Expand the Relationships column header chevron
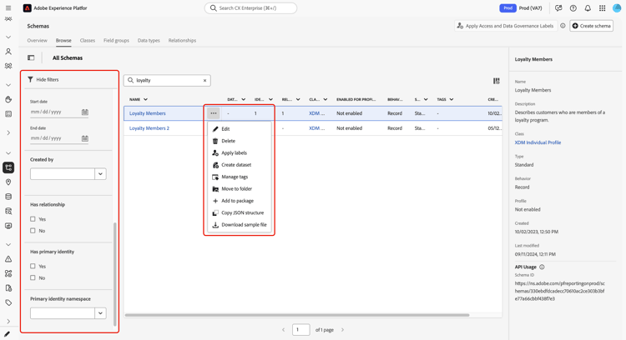The width and height of the screenshot is (626, 340). (298, 99)
